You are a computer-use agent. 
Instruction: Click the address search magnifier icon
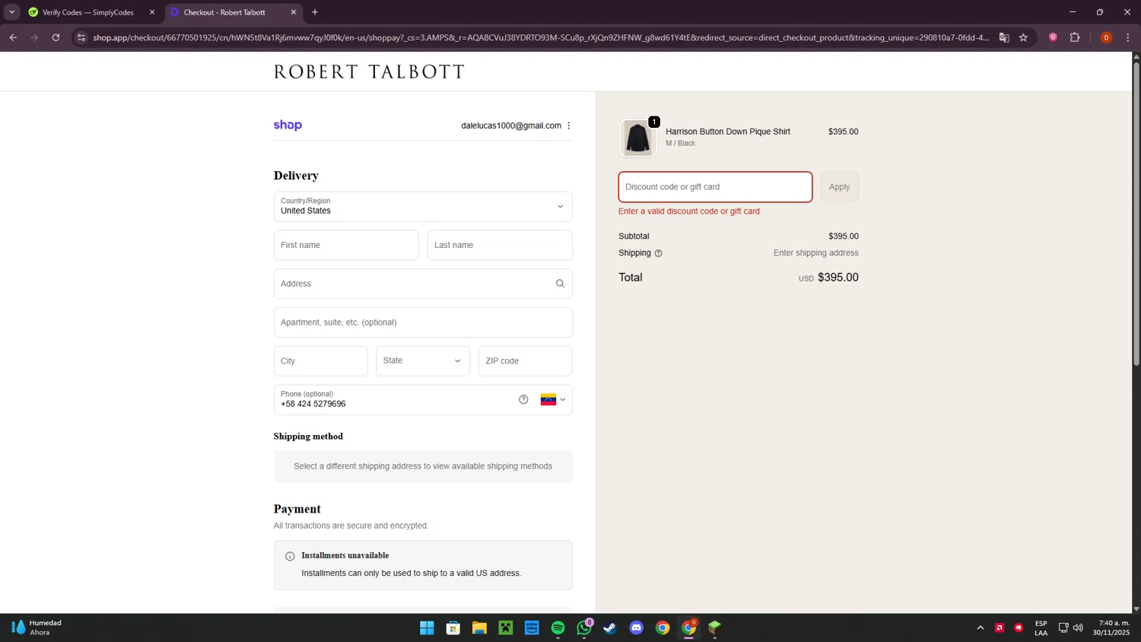560,284
